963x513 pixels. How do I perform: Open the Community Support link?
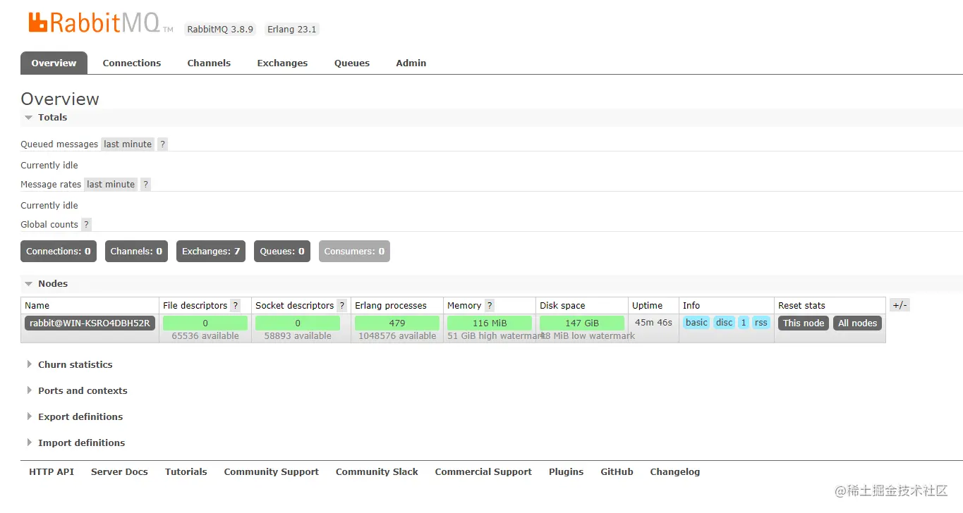272,472
